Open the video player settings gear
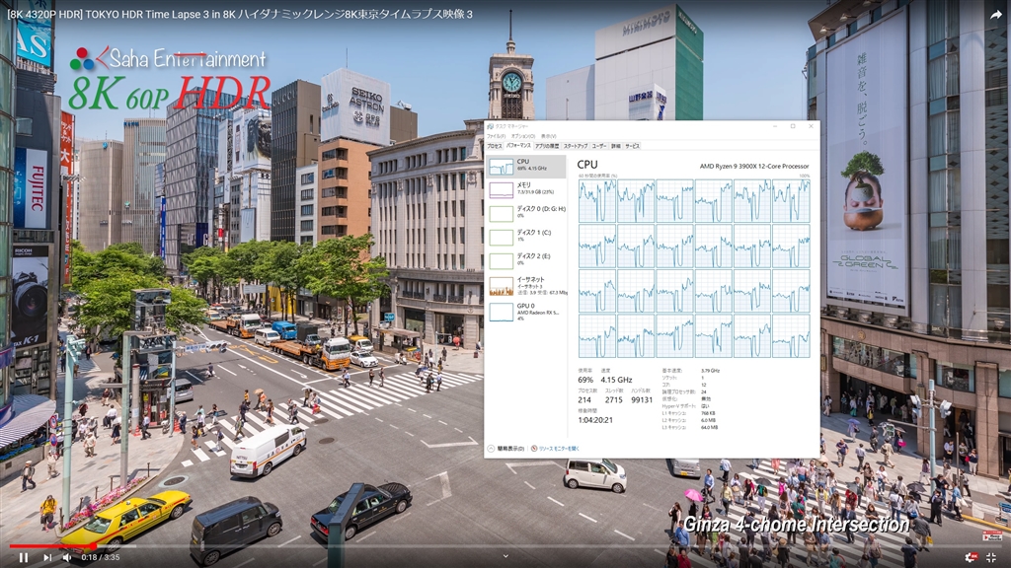The height and width of the screenshot is (568, 1011). click(x=971, y=557)
